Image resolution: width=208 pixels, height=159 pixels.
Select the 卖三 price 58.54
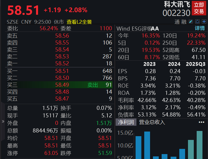point(62,50)
